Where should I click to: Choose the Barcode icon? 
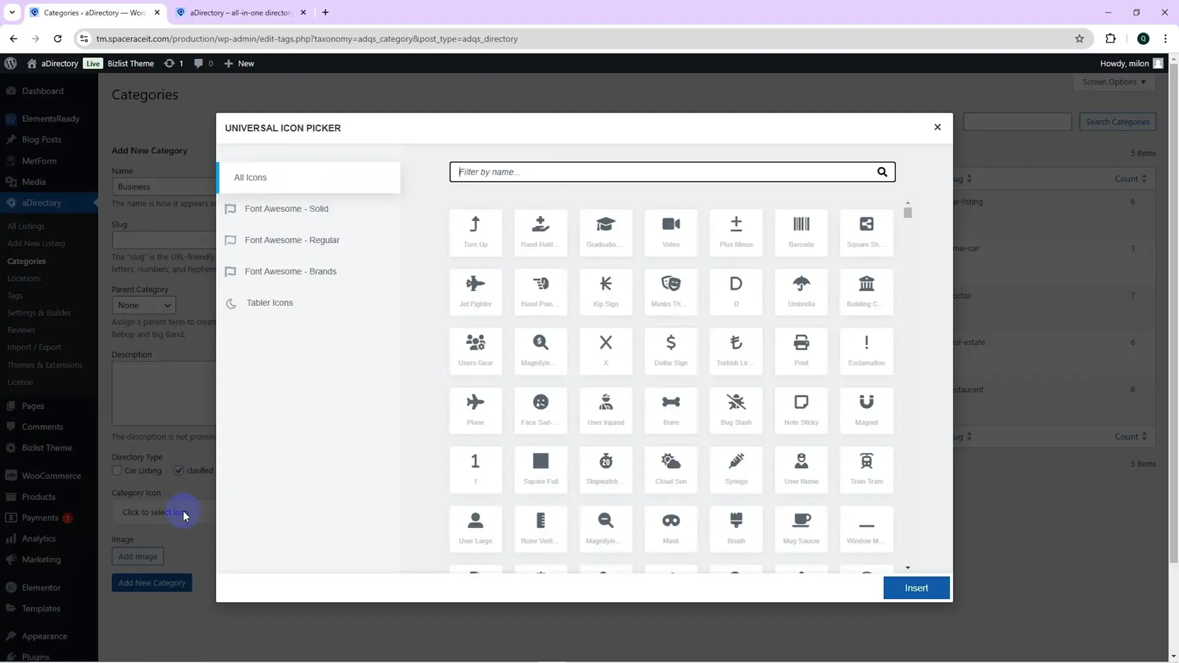801,233
